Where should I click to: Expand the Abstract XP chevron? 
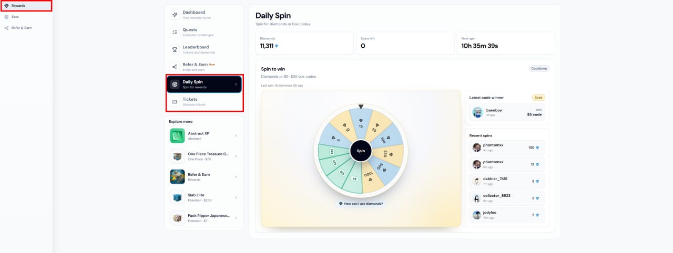pos(236,136)
